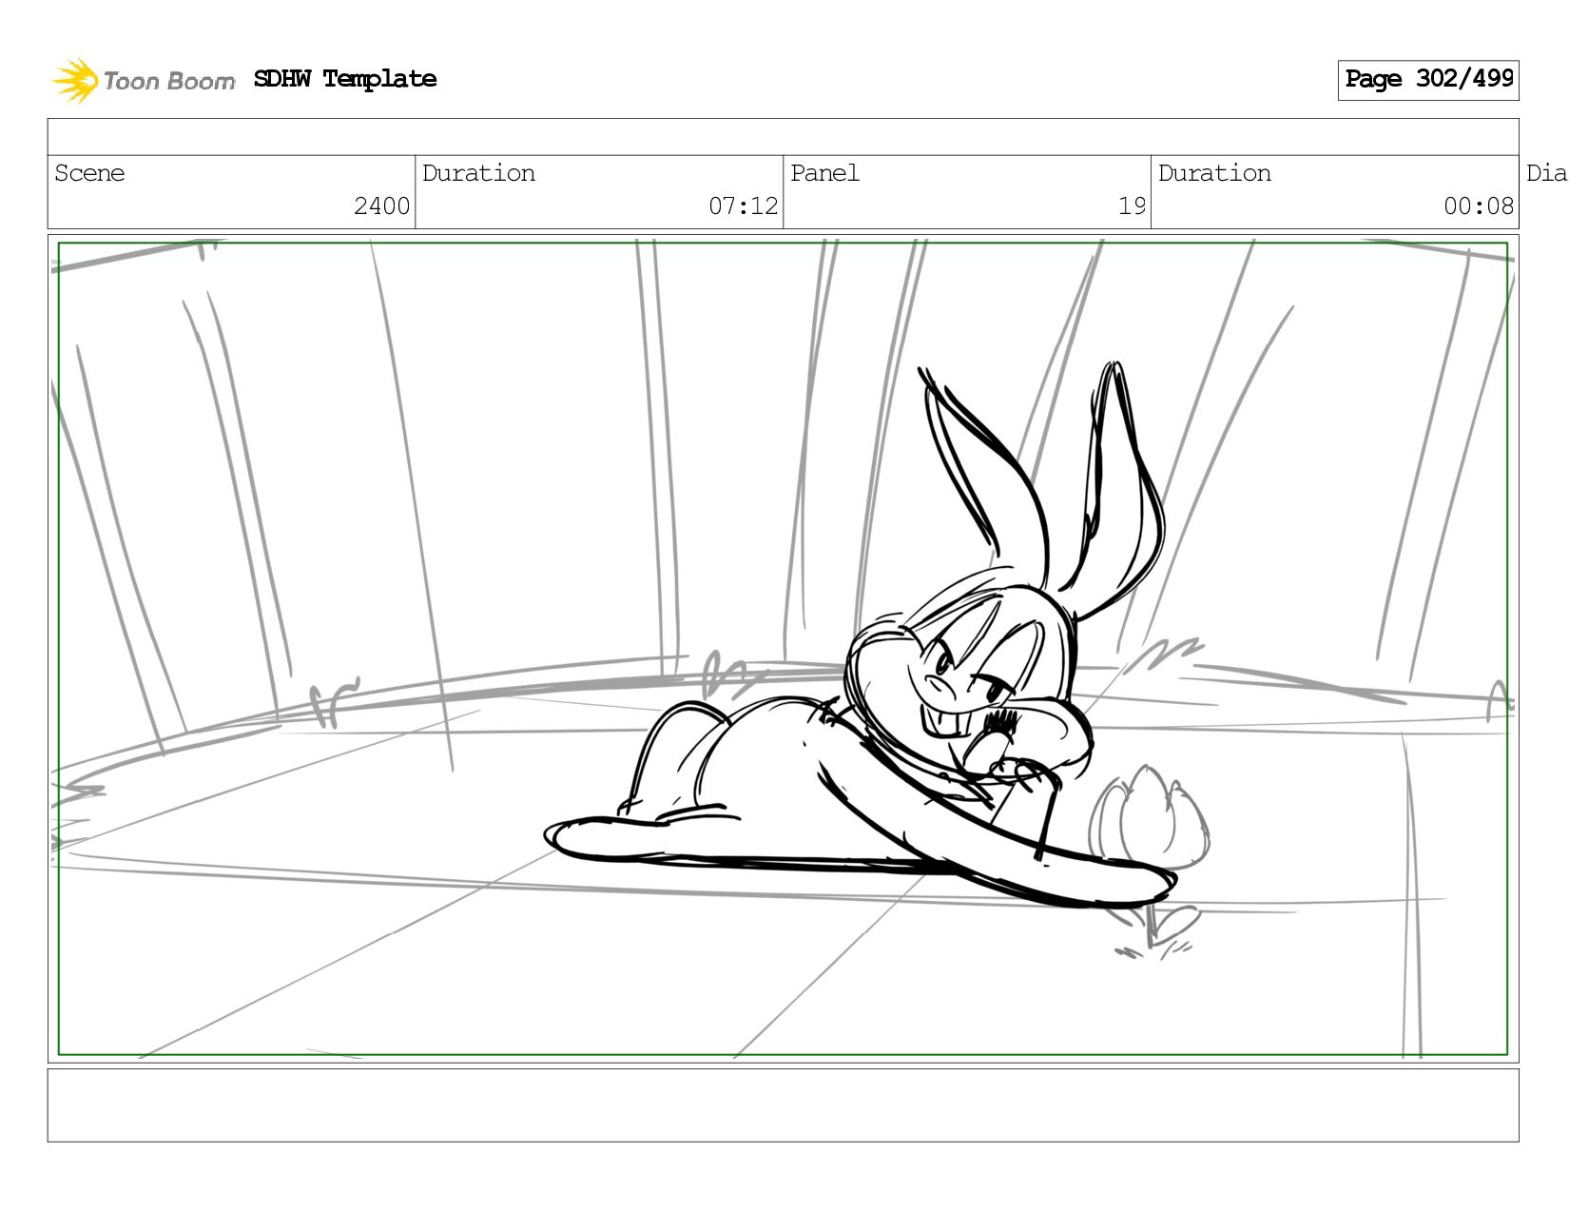The height and width of the screenshot is (1213, 1569).
Task: Click the Toon Boom logo
Action: 143,80
